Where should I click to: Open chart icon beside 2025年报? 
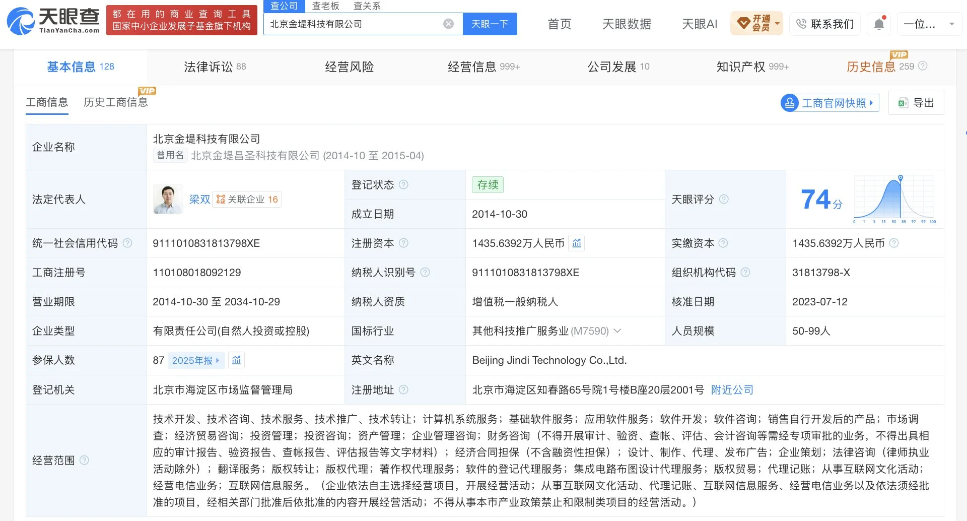click(x=236, y=360)
